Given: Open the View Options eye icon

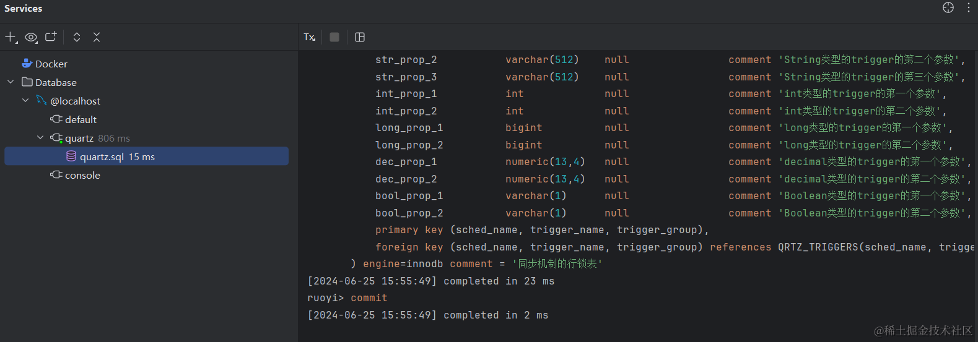Looking at the screenshot, I should (31, 37).
